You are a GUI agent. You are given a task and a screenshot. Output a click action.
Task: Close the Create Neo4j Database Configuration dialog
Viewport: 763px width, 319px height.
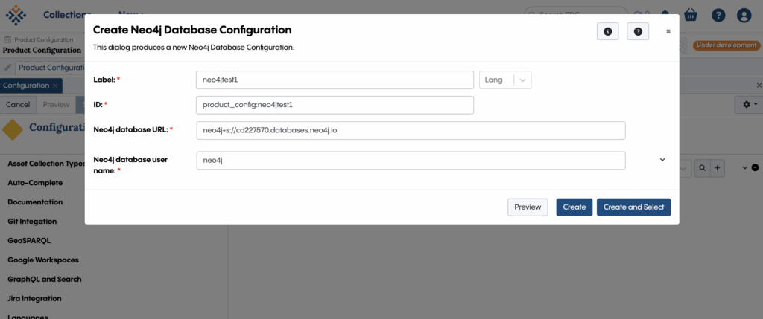click(668, 31)
